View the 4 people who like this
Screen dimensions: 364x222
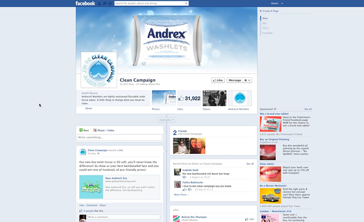88,211
